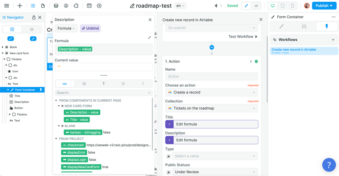Open the help question mark button

(x=328, y=165)
